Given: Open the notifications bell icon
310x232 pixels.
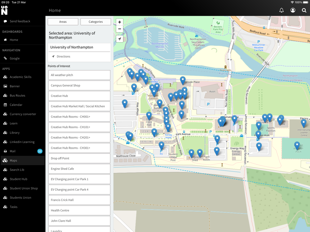Looking at the screenshot, I should click(281, 10).
